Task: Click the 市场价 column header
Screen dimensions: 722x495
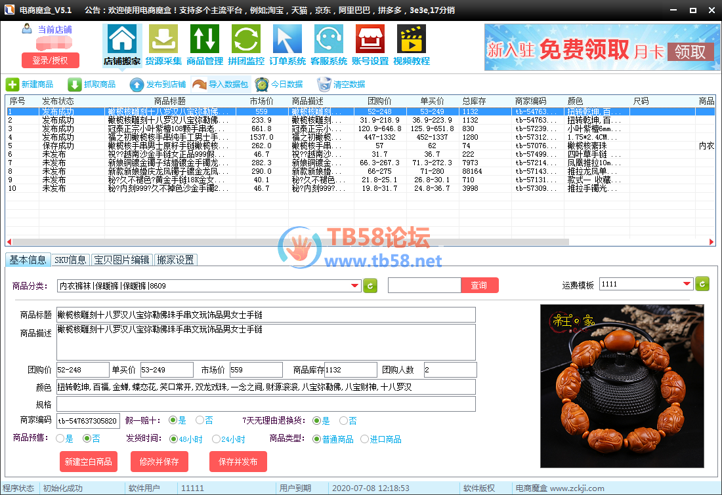Action: 261,101
